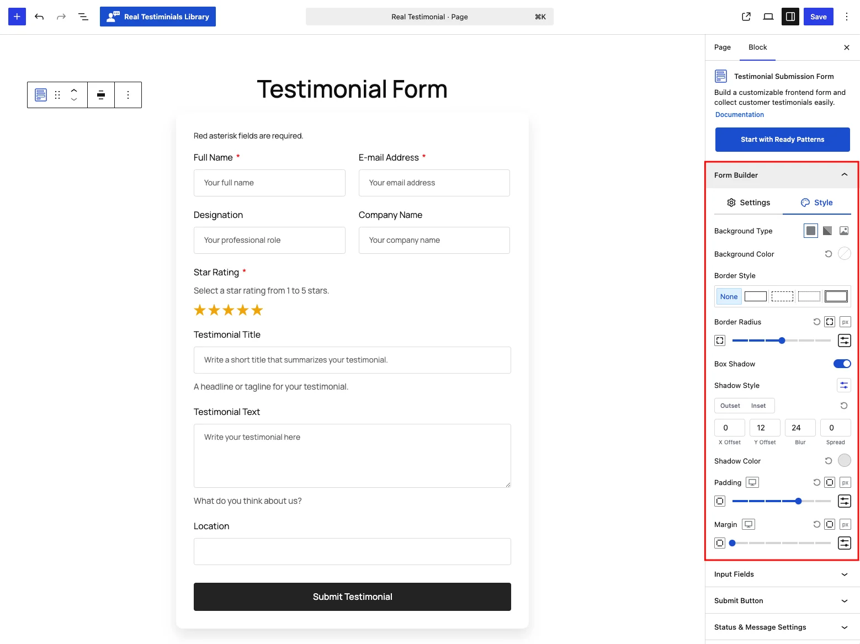The image size is (860, 644).
Task: Open the Background Color picker
Action: [845, 254]
